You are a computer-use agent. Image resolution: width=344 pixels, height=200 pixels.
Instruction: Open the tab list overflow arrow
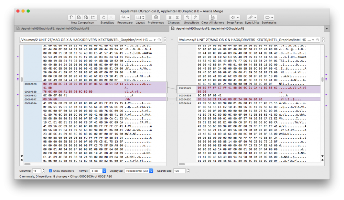pyautogui.click(x=327, y=29)
